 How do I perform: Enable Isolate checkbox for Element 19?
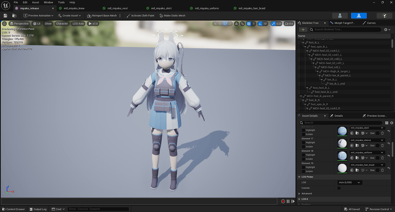(303, 171)
